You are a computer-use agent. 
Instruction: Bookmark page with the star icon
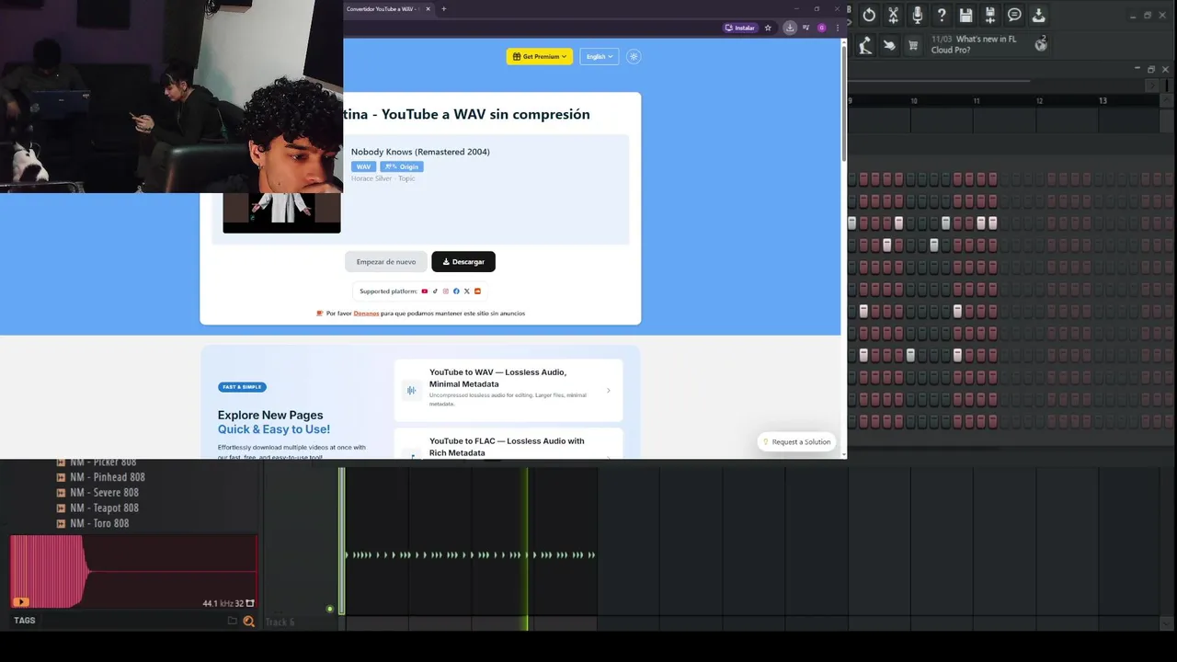click(x=768, y=28)
